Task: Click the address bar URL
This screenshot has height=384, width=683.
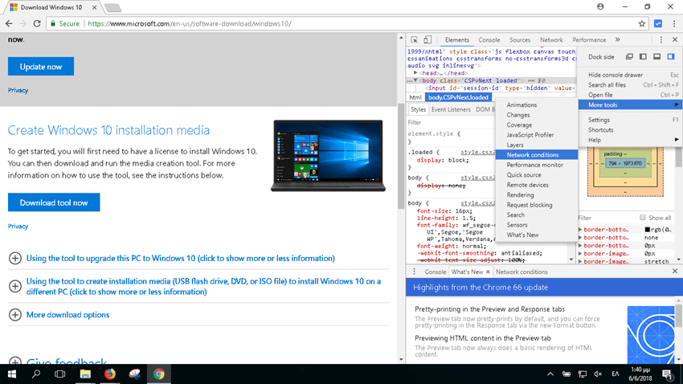Action: pos(190,23)
